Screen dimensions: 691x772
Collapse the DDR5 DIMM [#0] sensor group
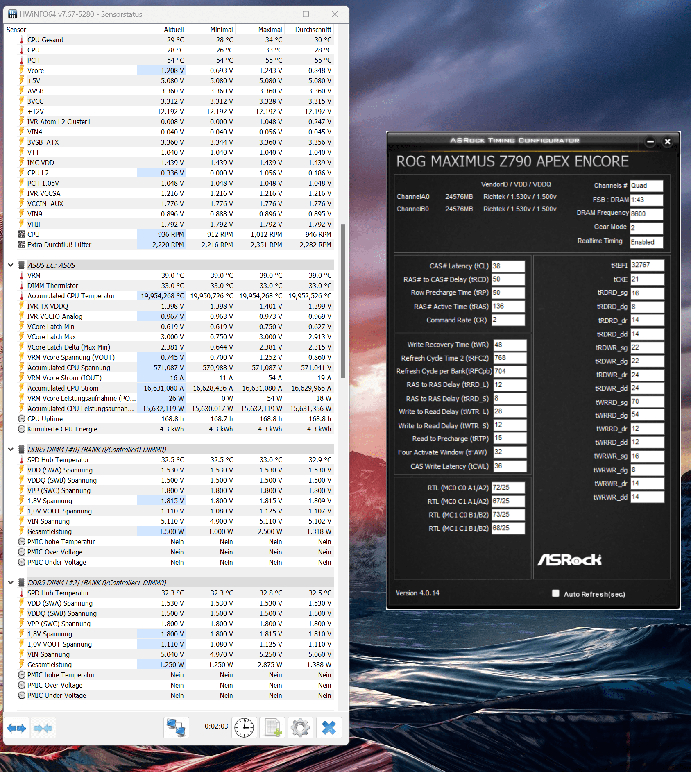tap(11, 450)
